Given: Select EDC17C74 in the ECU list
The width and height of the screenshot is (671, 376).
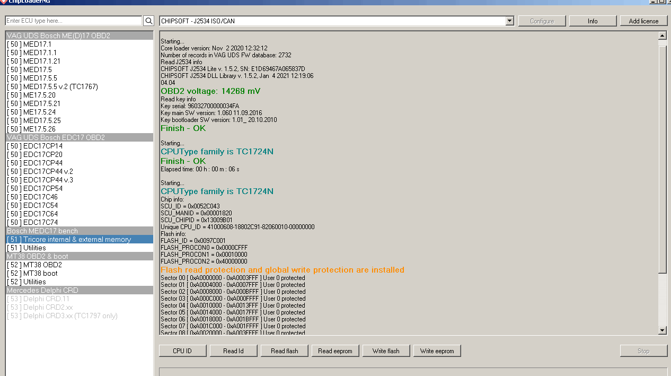Looking at the screenshot, I should coord(40,222).
